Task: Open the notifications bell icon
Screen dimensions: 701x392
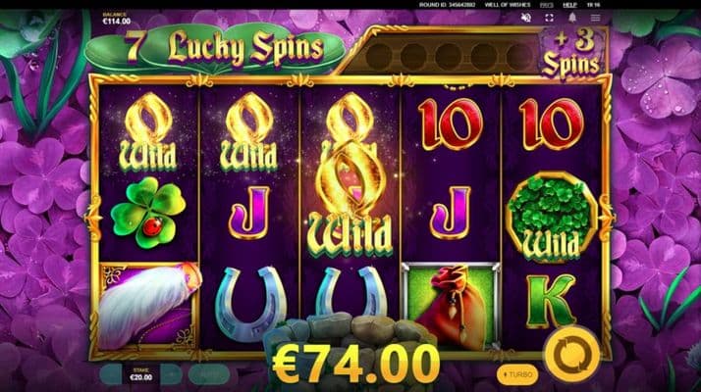Action: 572,18
